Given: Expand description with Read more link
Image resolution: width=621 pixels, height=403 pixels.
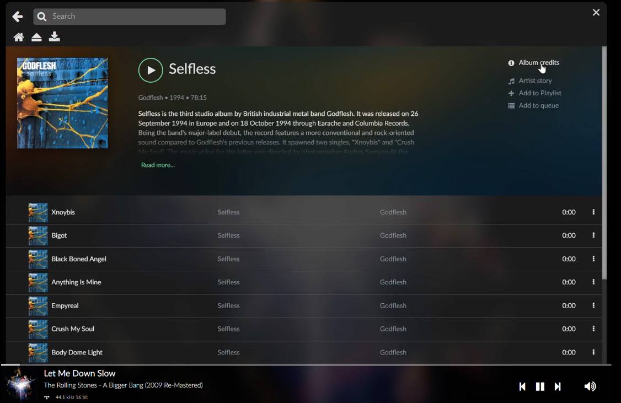Looking at the screenshot, I should pyautogui.click(x=158, y=165).
